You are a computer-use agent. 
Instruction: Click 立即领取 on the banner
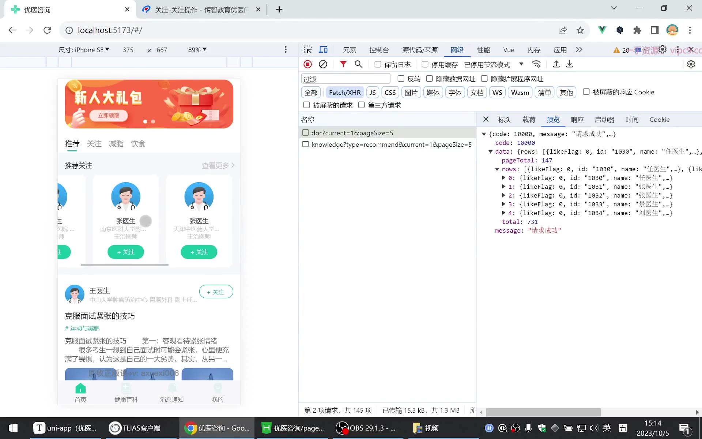coord(109,116)
